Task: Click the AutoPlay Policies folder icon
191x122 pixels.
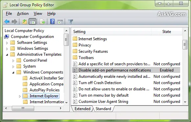Action: tap(25, 90)
